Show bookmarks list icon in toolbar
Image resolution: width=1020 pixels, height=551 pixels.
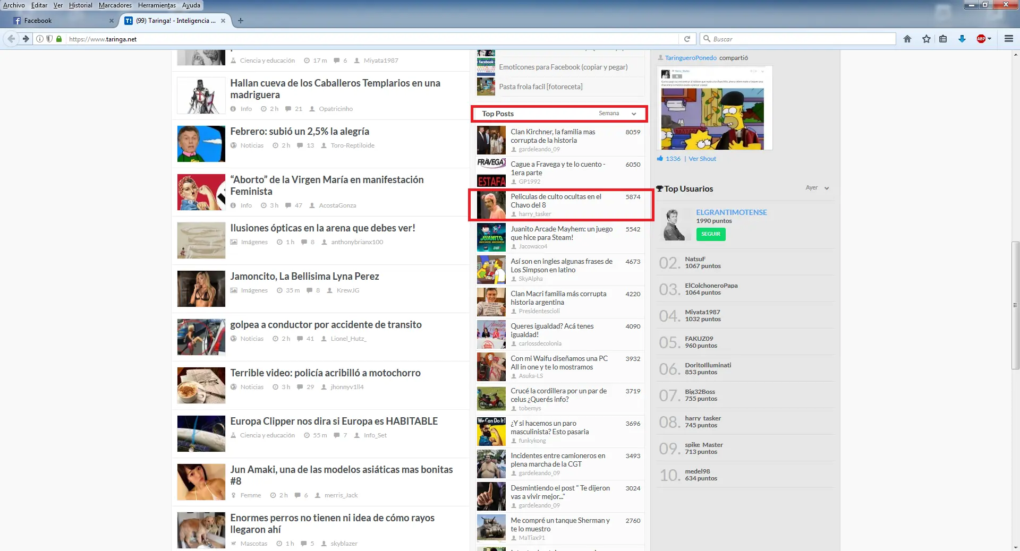(943, 39)
